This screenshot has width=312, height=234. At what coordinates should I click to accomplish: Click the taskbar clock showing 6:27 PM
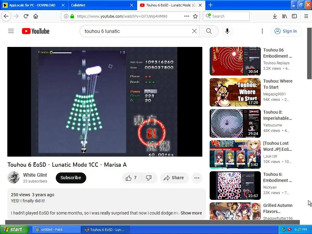coord(301,229)
